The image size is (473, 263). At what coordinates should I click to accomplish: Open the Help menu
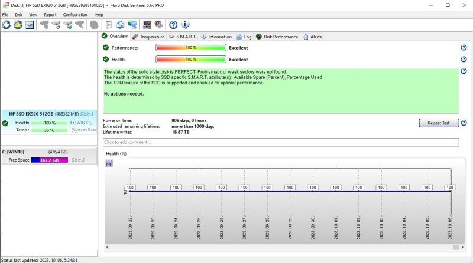pos(99,14)
